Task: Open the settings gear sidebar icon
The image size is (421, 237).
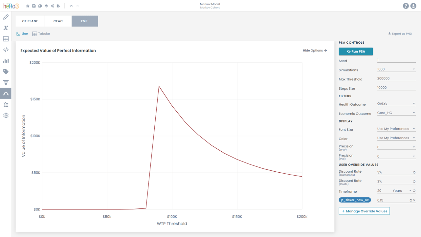Action: point(6,116)
